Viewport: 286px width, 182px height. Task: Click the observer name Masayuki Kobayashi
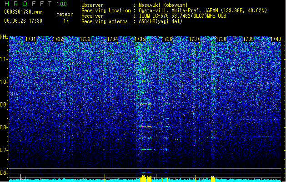tap(163, 5)
